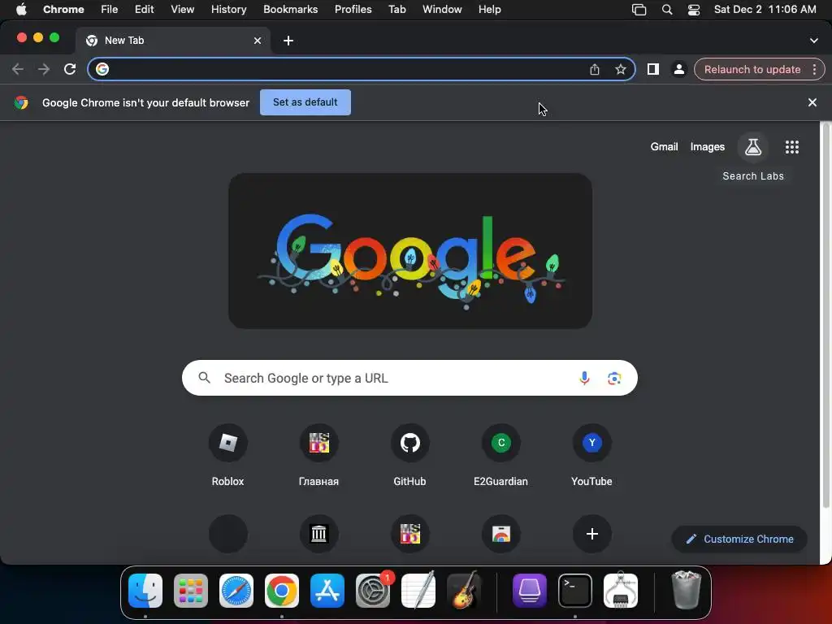Dismiss the default browser infobar
This screenshot has height=624, width=832.
coord(812,102)
